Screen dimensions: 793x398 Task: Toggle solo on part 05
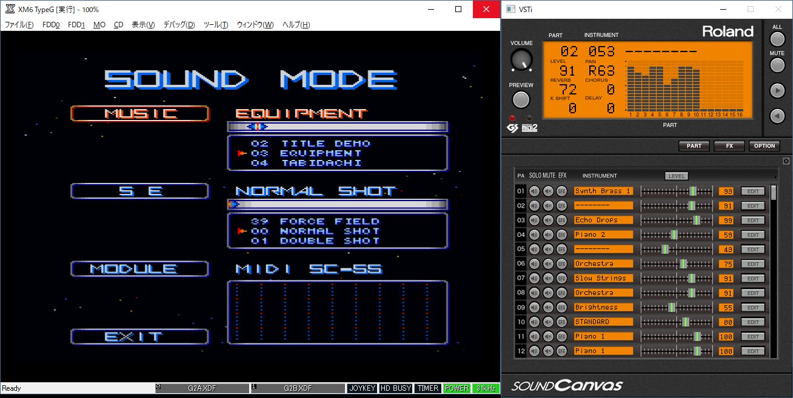(x=535, y=249)
